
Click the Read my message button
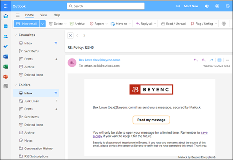151,120
